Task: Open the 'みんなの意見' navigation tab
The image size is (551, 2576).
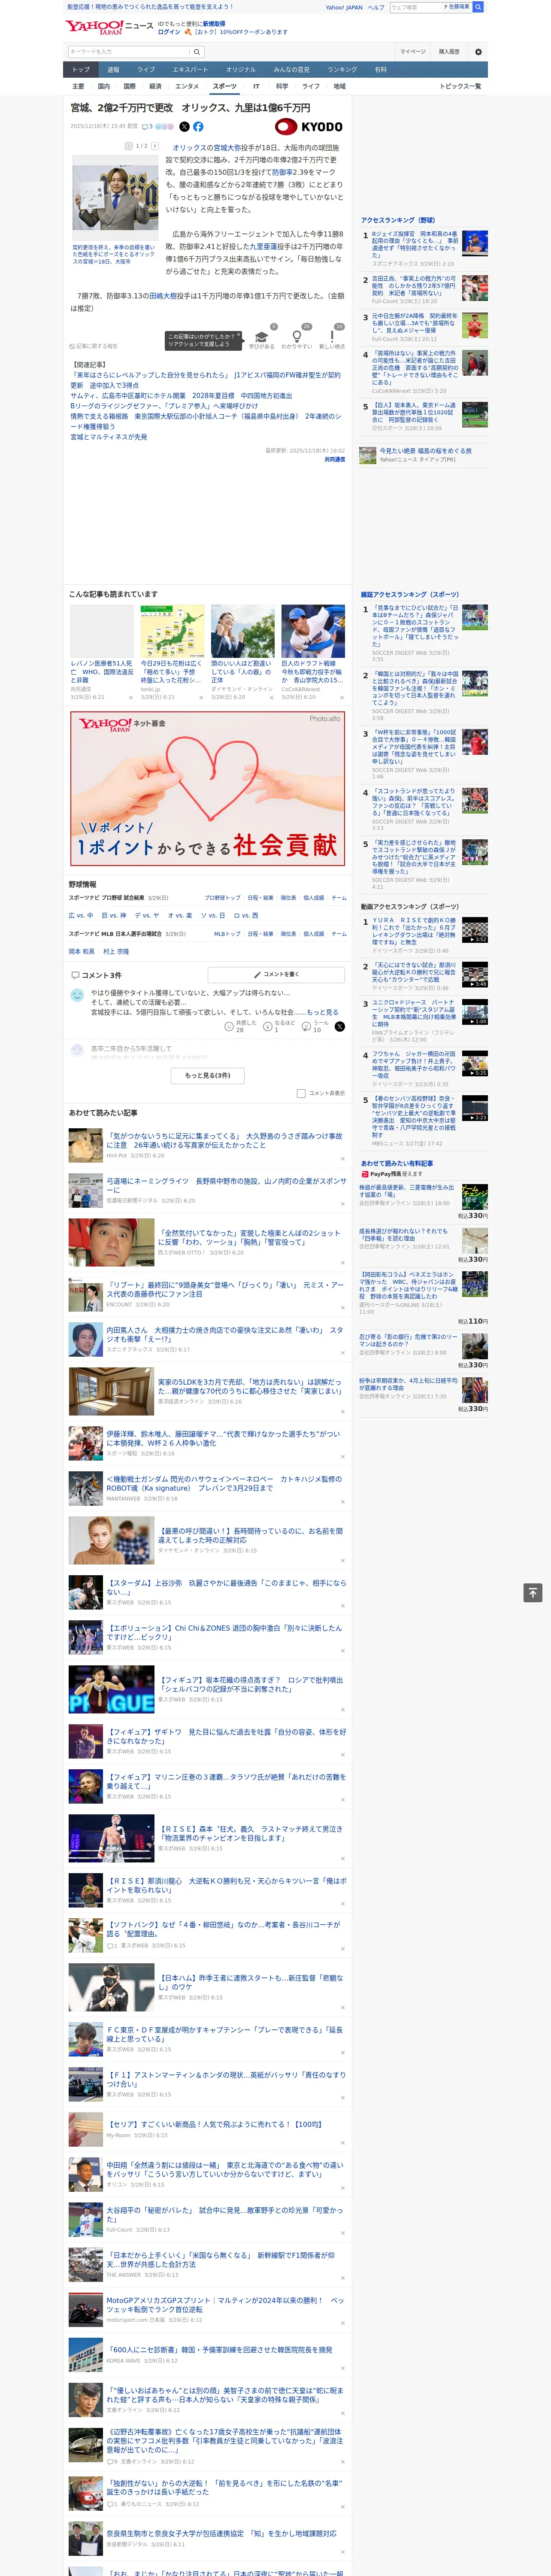Action: pos(291,70)
